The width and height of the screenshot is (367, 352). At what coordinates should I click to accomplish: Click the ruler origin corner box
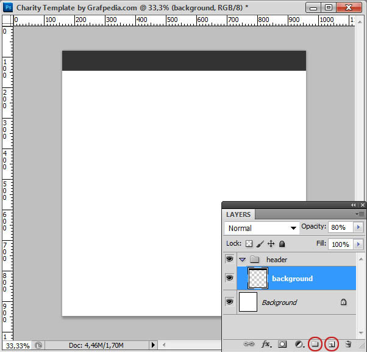click(7, 20)
